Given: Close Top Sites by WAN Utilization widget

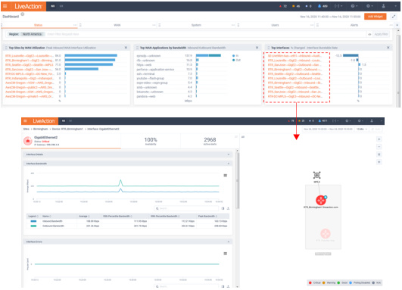Looking at the screenshot, I should (x=126, y=48).
